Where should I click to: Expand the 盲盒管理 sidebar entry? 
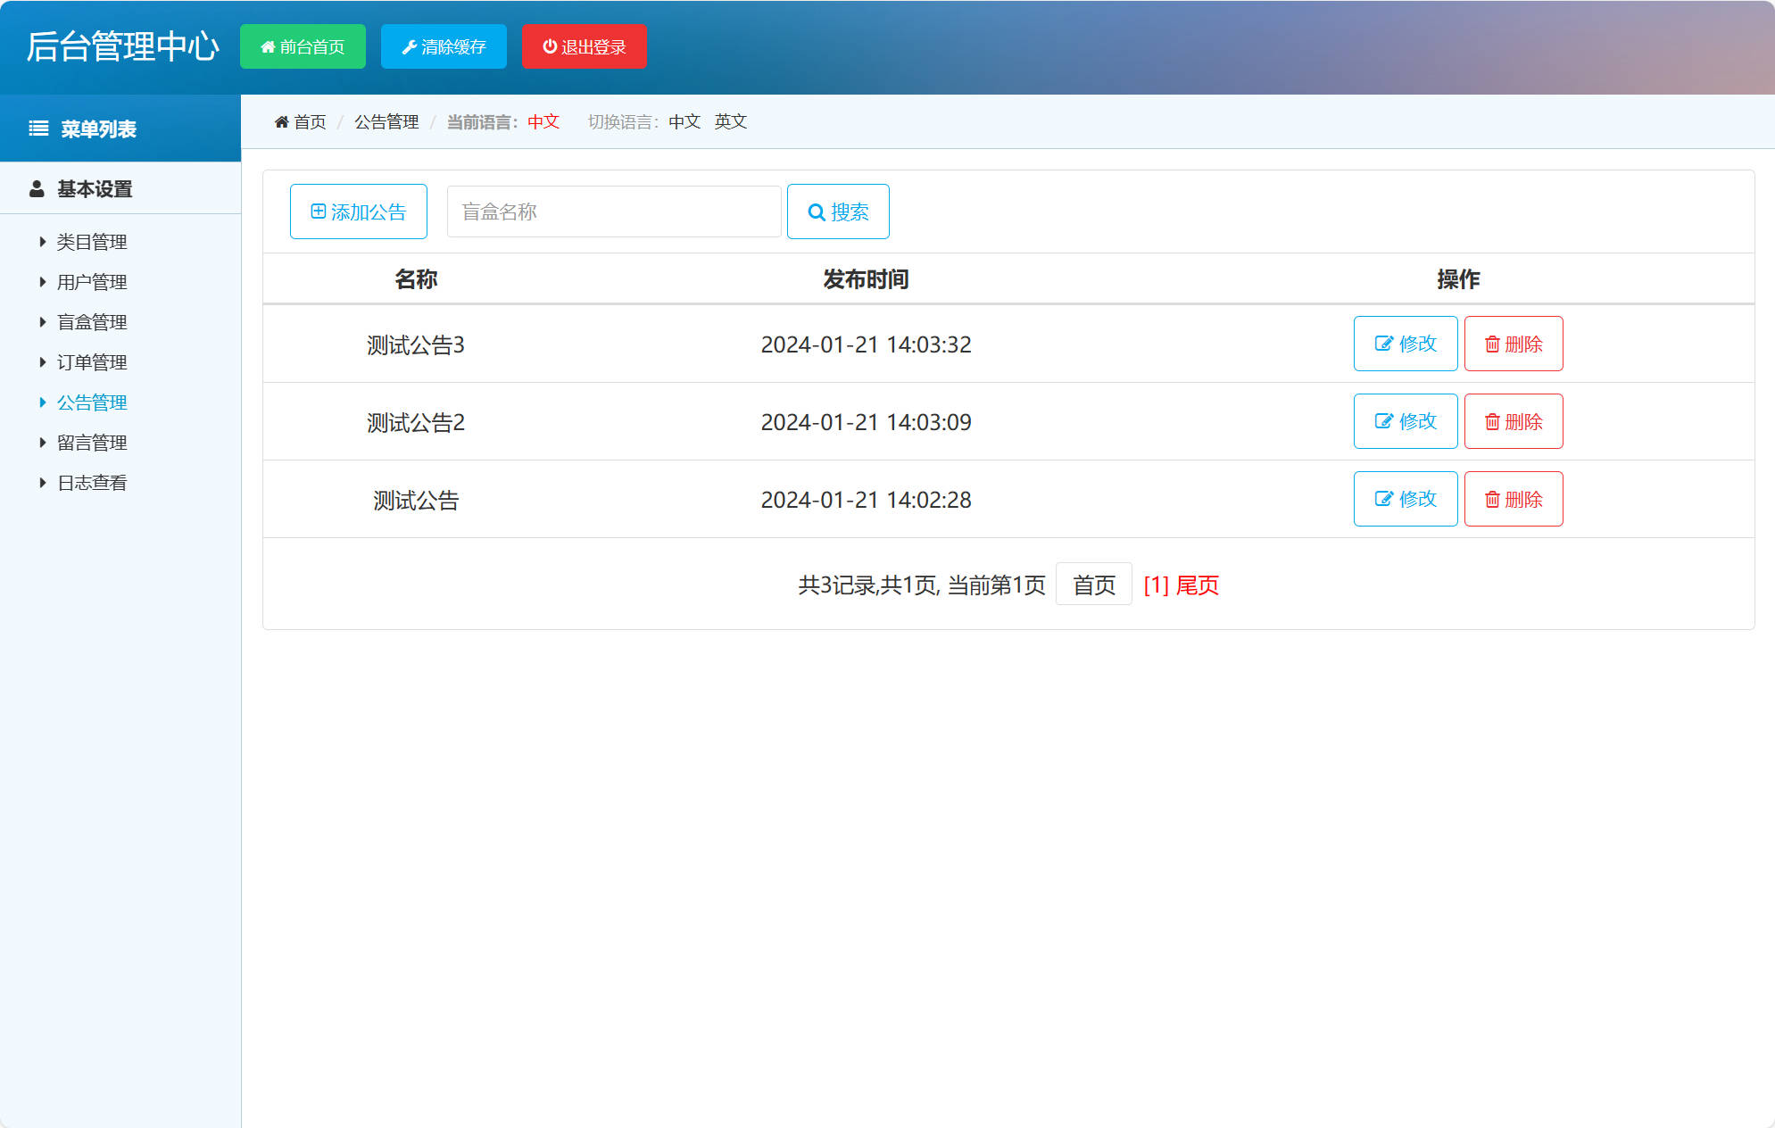click(x=92, y=321)
